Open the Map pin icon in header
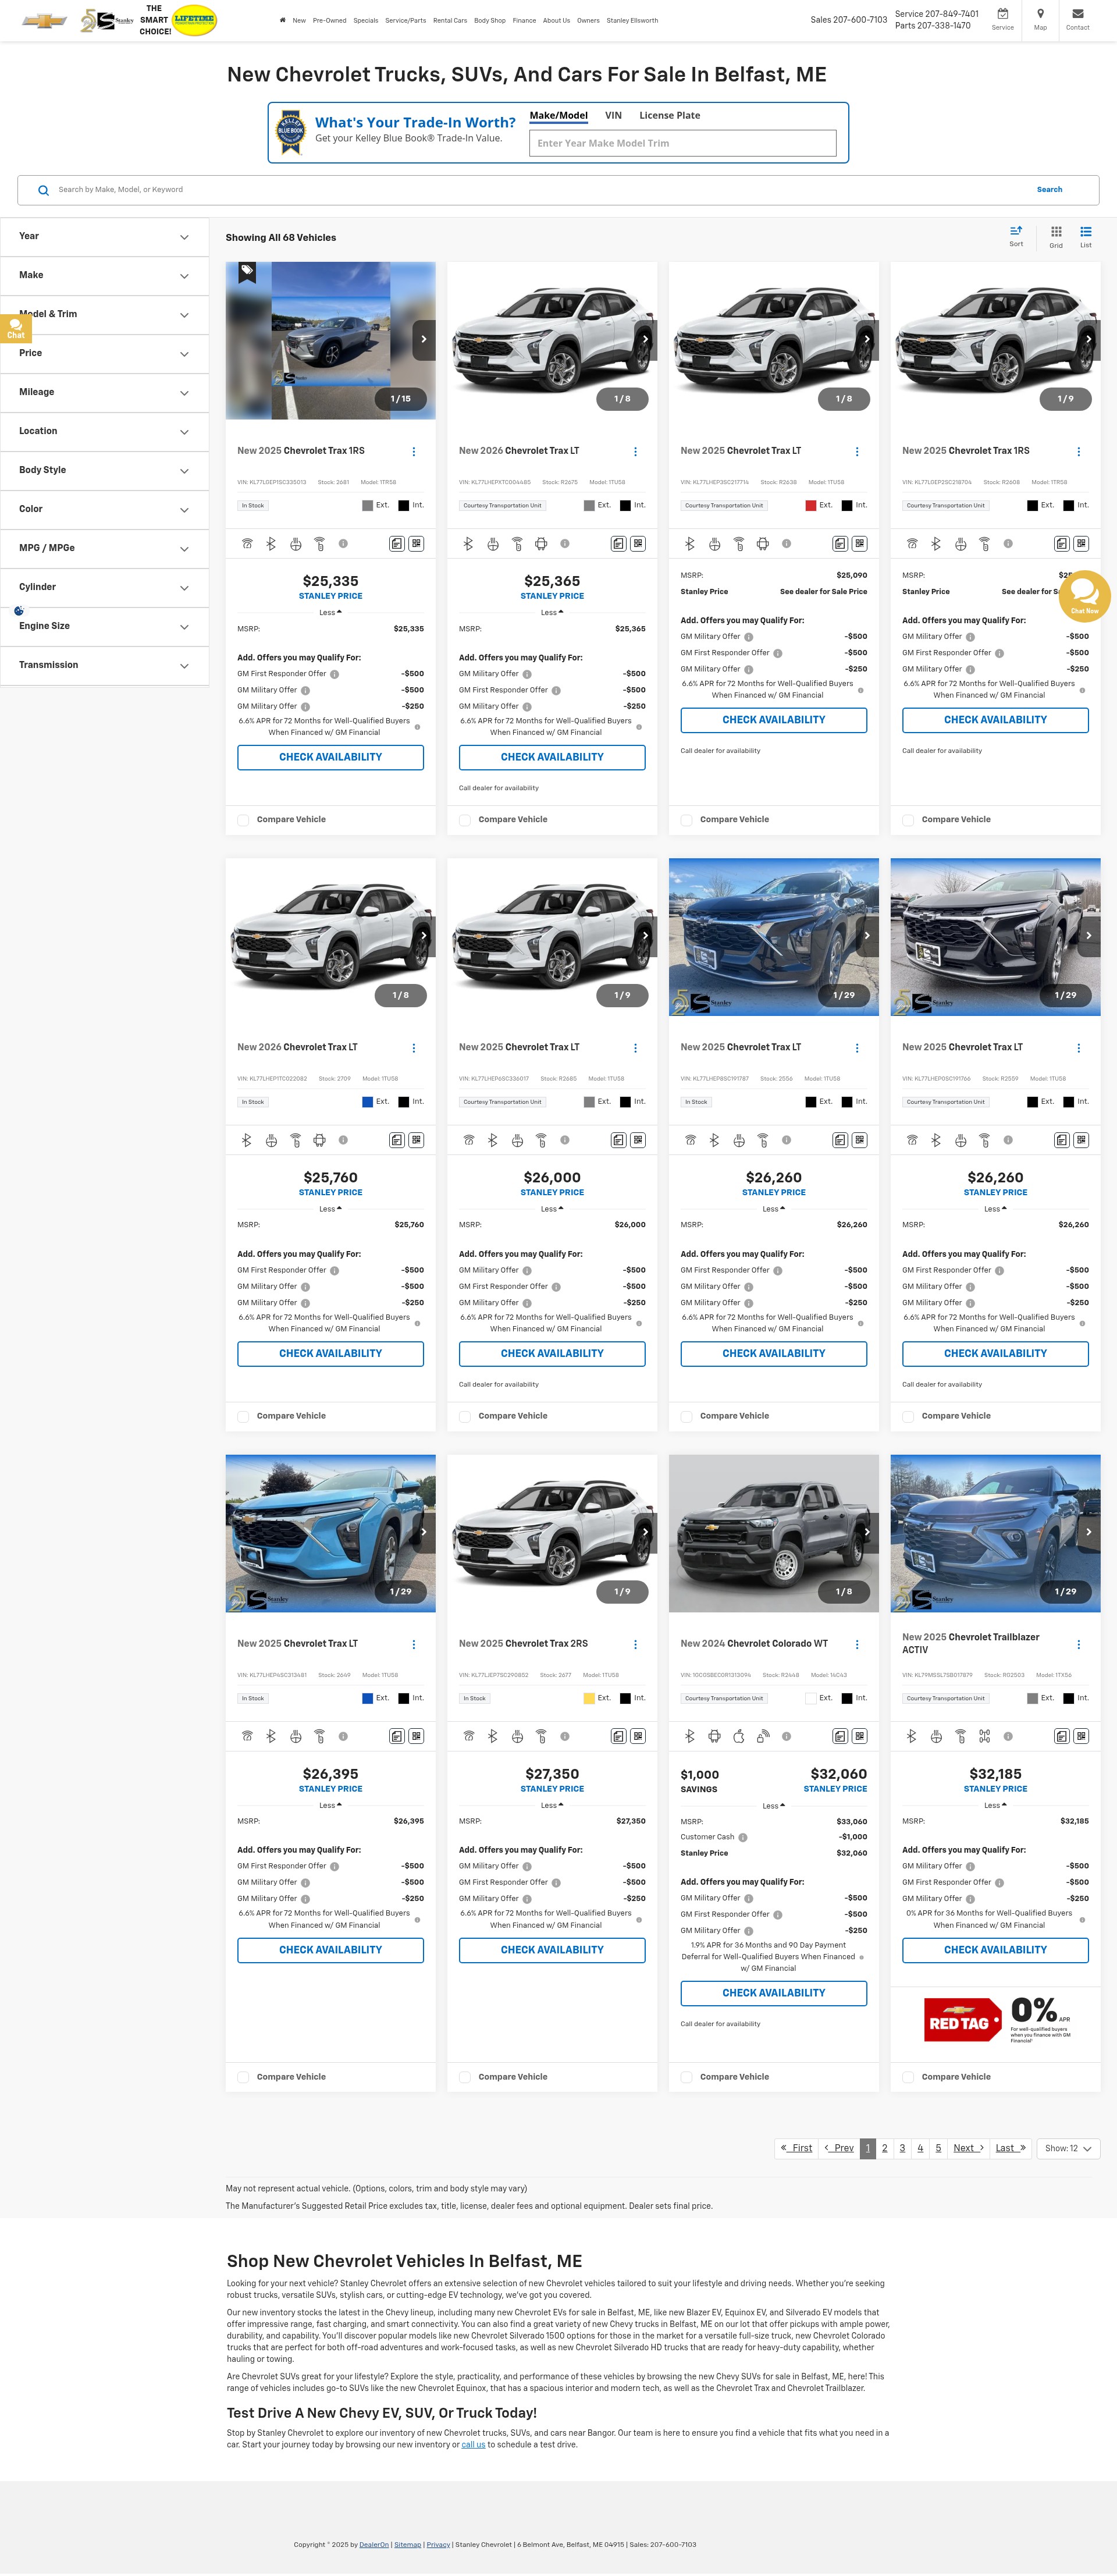Screen dimensions: 1117x2576 (1040, 14)
